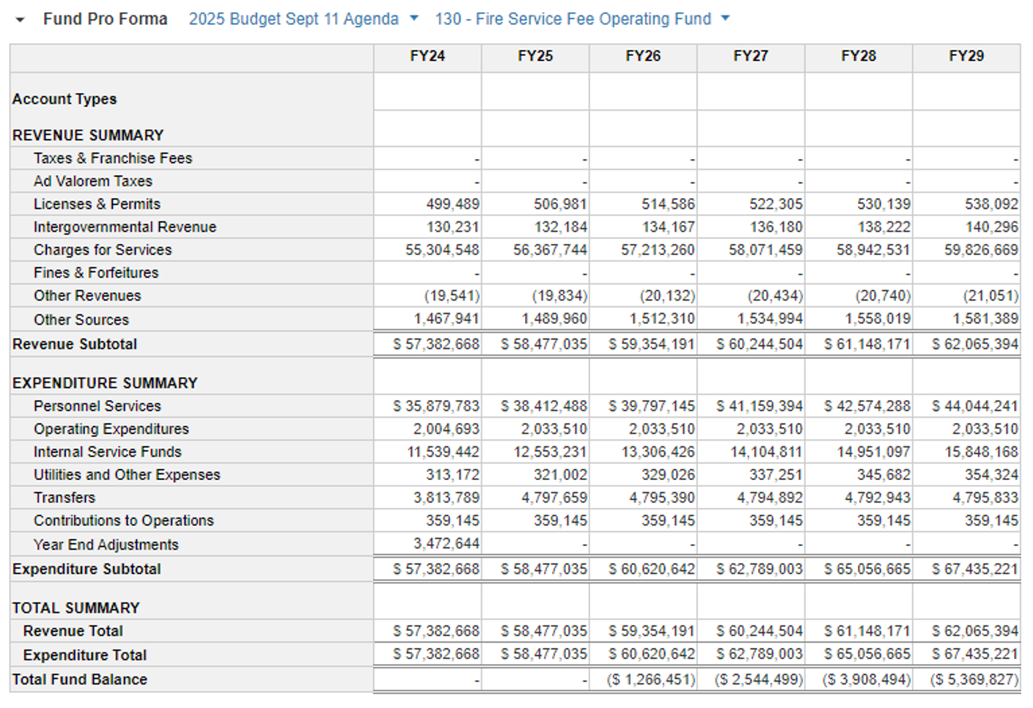Click the Internal Service Funds row label
1033x708 pixels.
(107, 452)
